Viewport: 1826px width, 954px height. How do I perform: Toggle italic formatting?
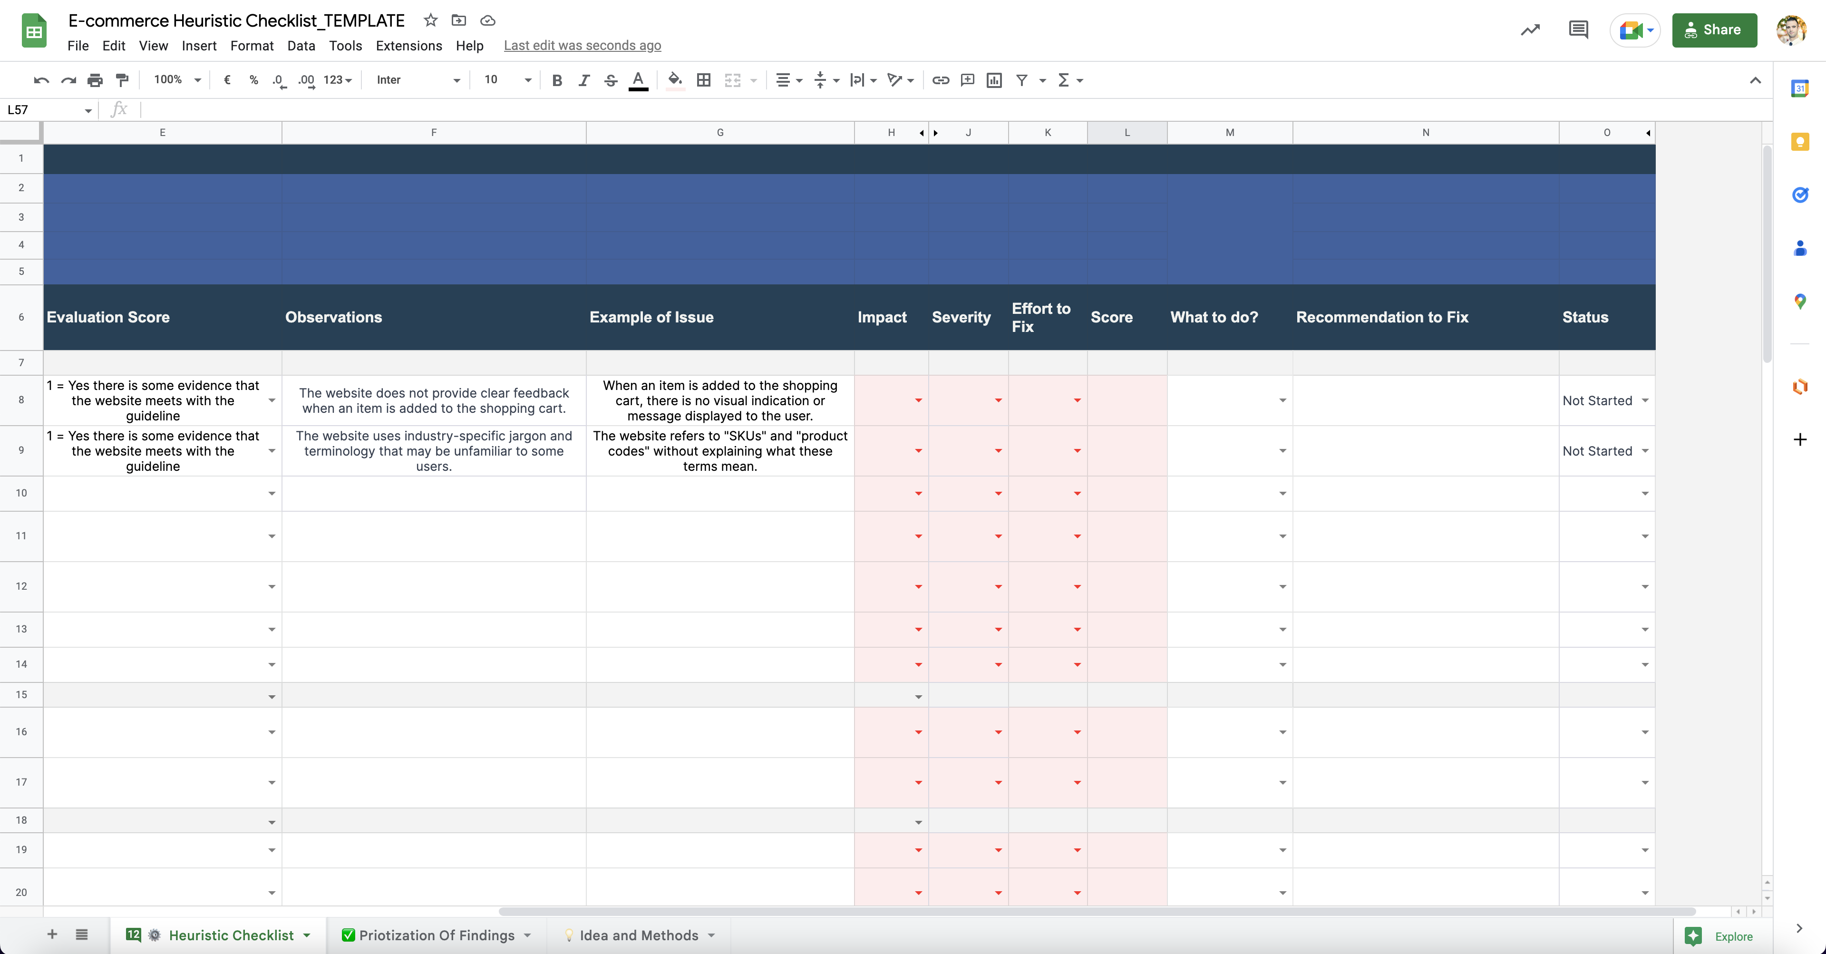click(583, 80)
